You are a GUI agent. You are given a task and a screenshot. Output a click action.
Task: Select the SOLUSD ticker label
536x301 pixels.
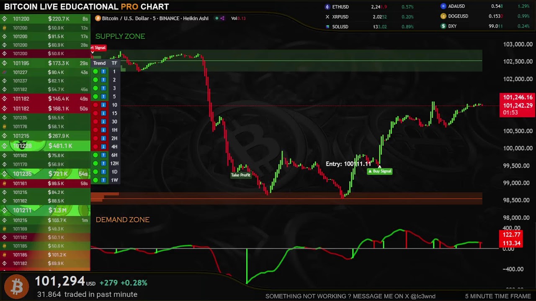tap(340, 27)
